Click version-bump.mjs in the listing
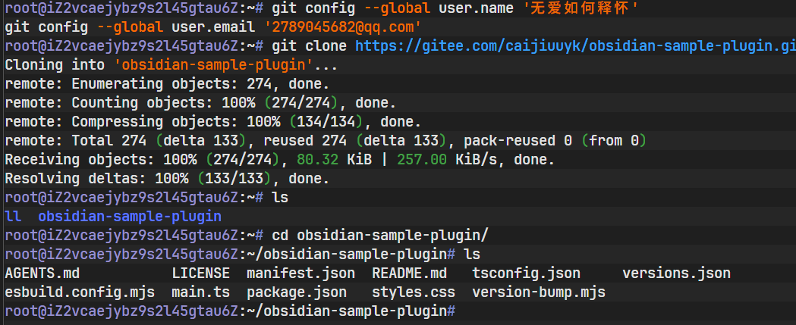796x325 pixels. (x=539, y=292)
